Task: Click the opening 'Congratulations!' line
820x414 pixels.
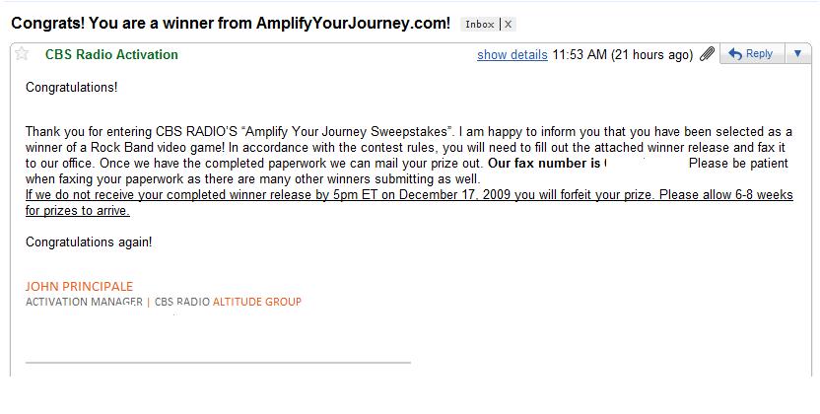Action: pos(71,88)
